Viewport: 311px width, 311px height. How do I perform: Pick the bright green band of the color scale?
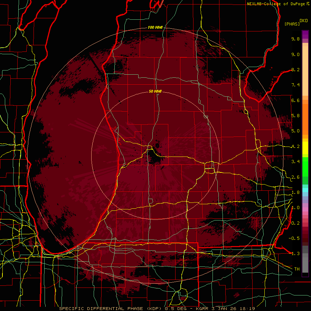tap(305, 167)
